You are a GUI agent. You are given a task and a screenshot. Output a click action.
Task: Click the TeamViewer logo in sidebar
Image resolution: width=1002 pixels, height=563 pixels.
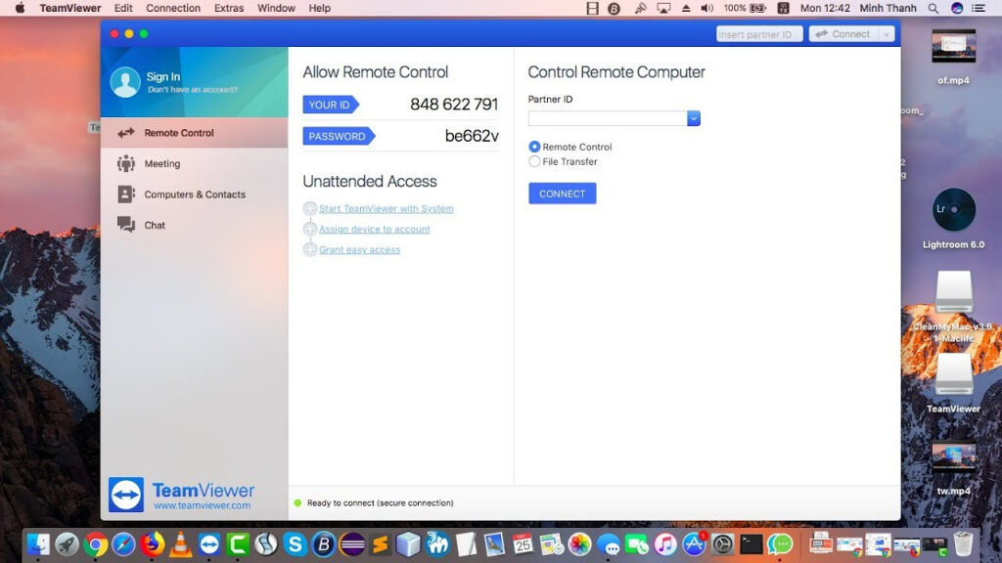[126, 495]
